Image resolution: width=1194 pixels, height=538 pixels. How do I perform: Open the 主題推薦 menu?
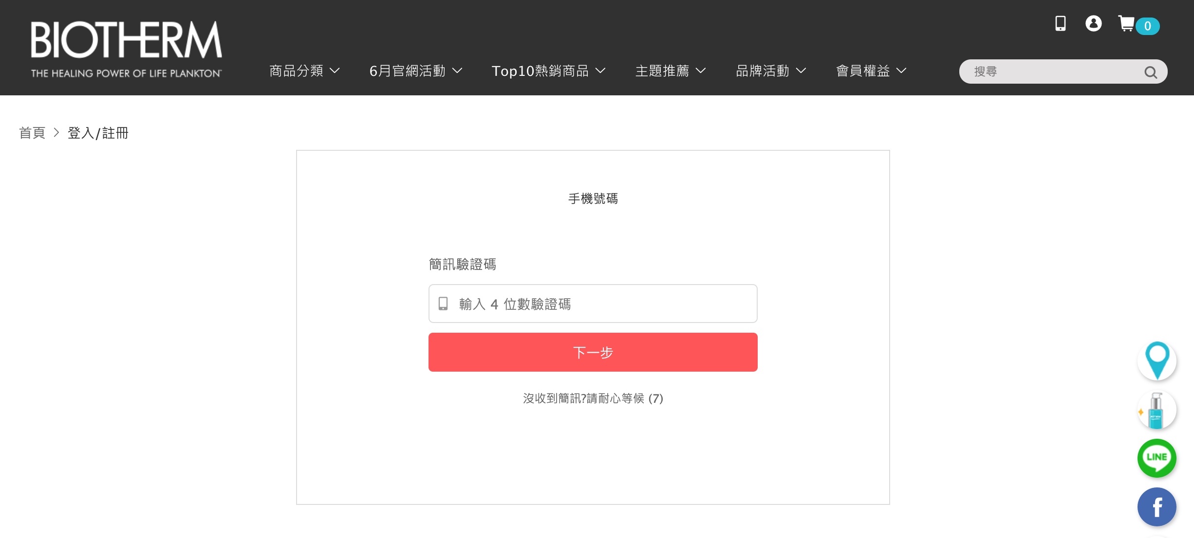[x=670, y=71]
